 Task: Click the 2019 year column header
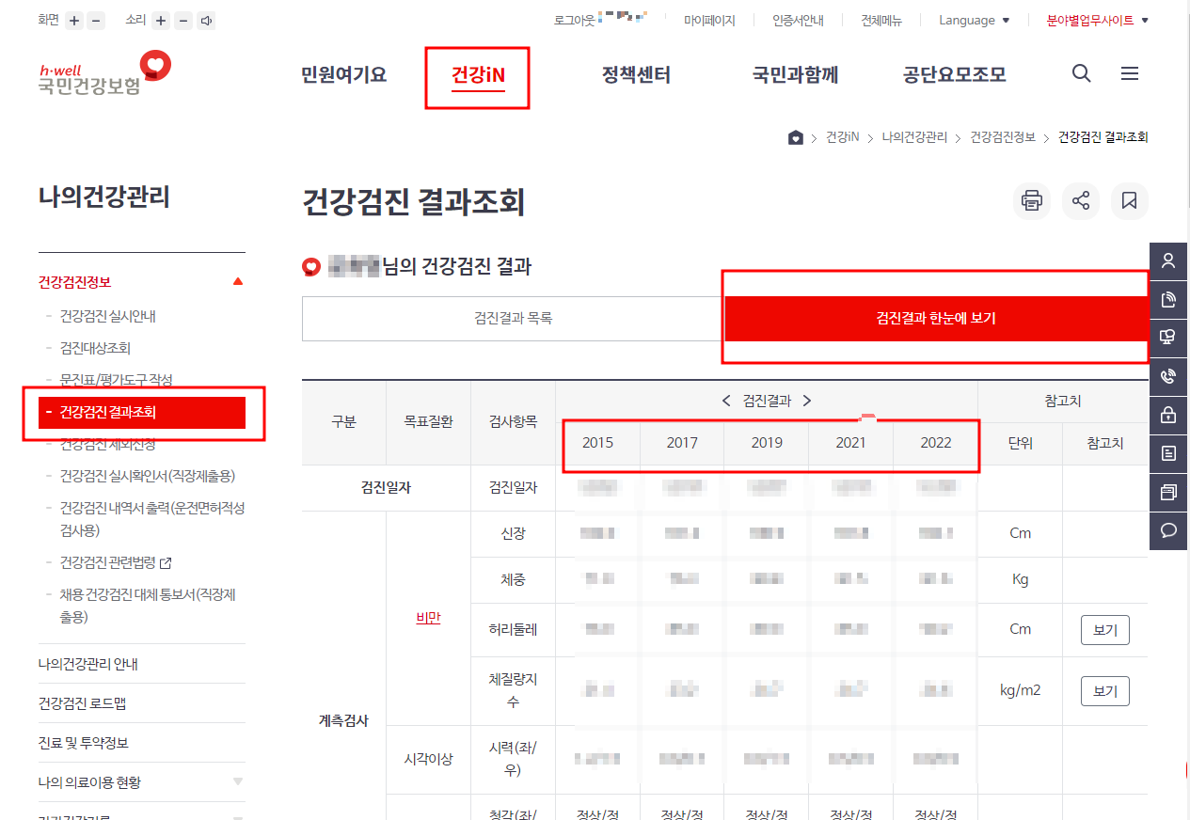pos(767,442)
